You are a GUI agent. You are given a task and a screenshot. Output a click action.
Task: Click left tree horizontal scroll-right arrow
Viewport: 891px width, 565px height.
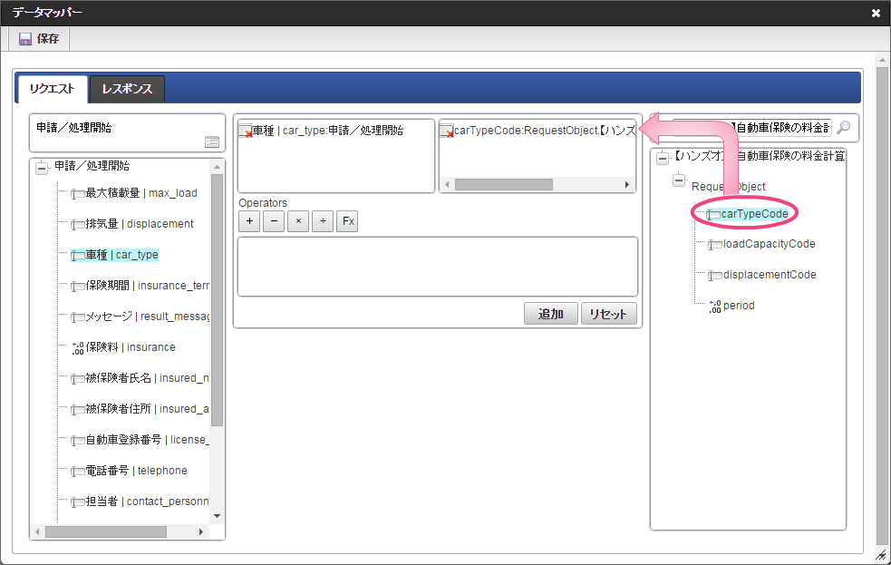[x=200, y=532]
